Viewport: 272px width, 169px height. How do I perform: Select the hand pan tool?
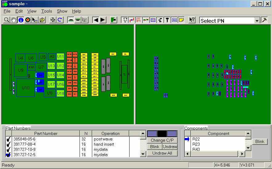(14, 20)
